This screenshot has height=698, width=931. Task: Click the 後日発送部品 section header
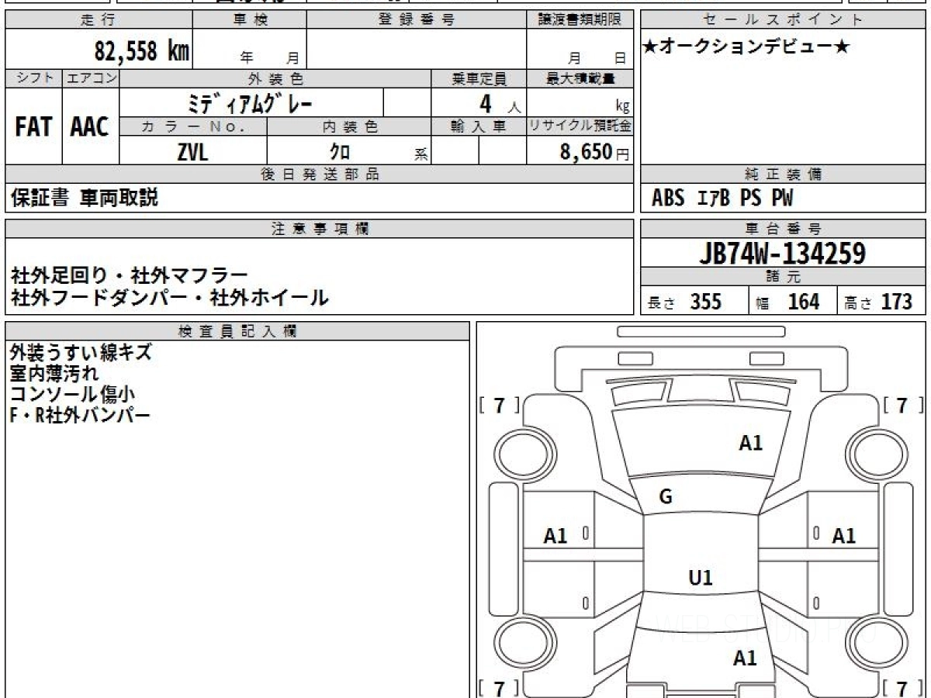point(320,174)
